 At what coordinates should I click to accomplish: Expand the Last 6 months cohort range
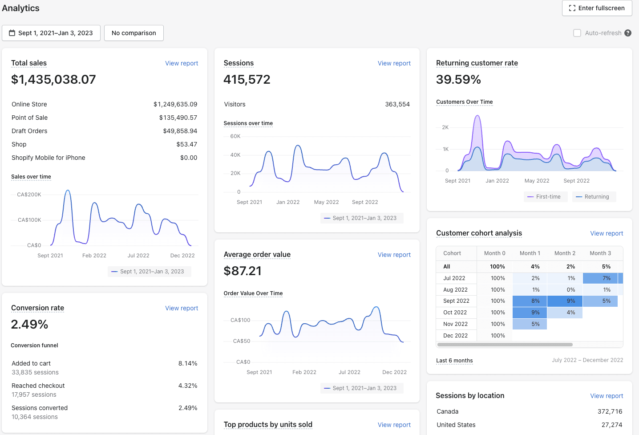click(x=454, y=361)
